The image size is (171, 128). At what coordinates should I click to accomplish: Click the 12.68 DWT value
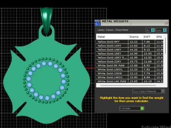(x=147, y=62)
